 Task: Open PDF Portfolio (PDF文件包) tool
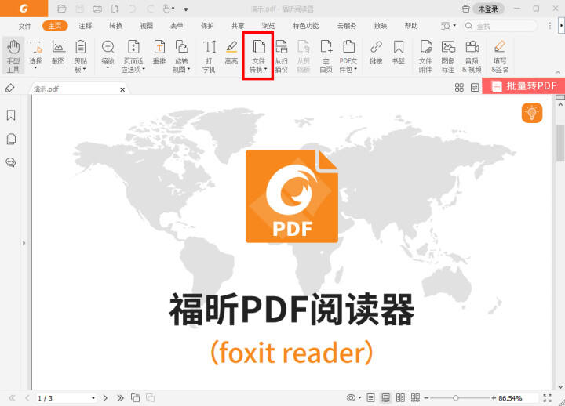point(348,56)
